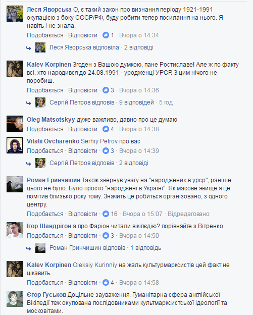The width and height of the screenshot is (253, 315).
Task: Open tagged profile Oleksiy Kurinniy
Action: pos(95,265)
